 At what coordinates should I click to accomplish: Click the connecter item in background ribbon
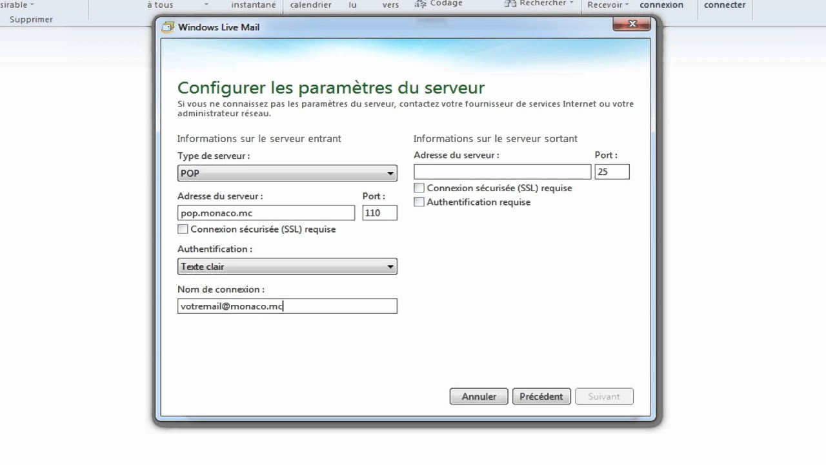pos(725,5)
